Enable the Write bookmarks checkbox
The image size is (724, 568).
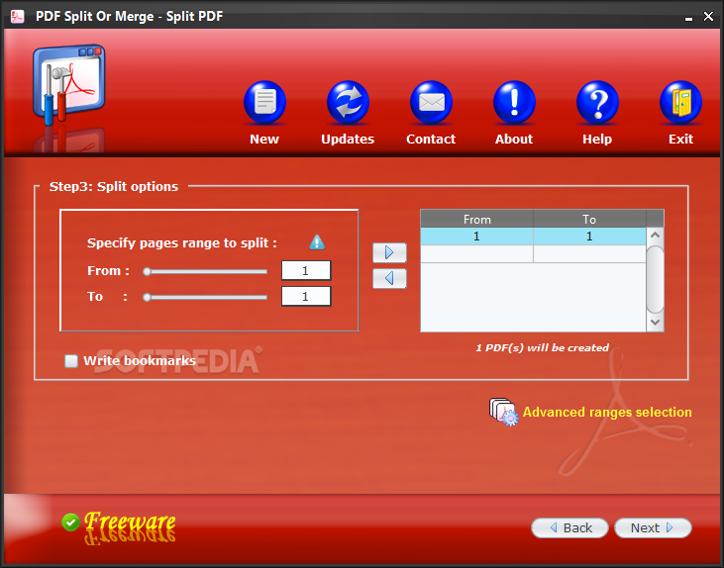pos(71,361)
